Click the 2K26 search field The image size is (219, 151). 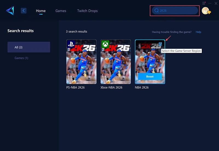point(175,10)
